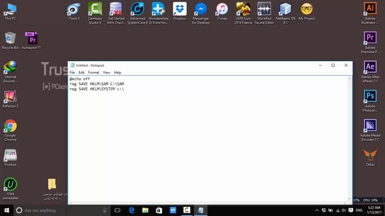385x216 pixels.
Task: Switch to Camtasia in the taskbar
Action: [186, 211]
